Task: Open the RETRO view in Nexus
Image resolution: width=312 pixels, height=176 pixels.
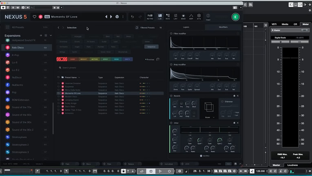Action: [x=150, y=17]
